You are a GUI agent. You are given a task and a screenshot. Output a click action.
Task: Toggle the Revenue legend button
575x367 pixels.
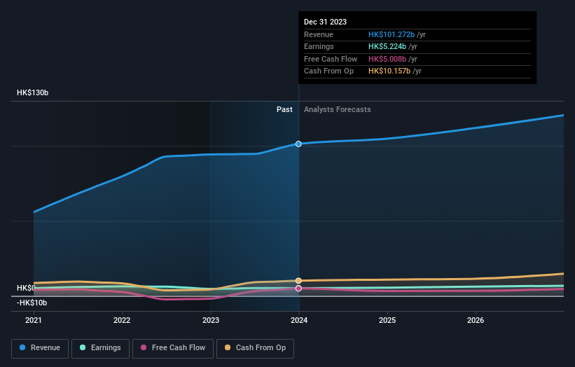coord(40,348)
